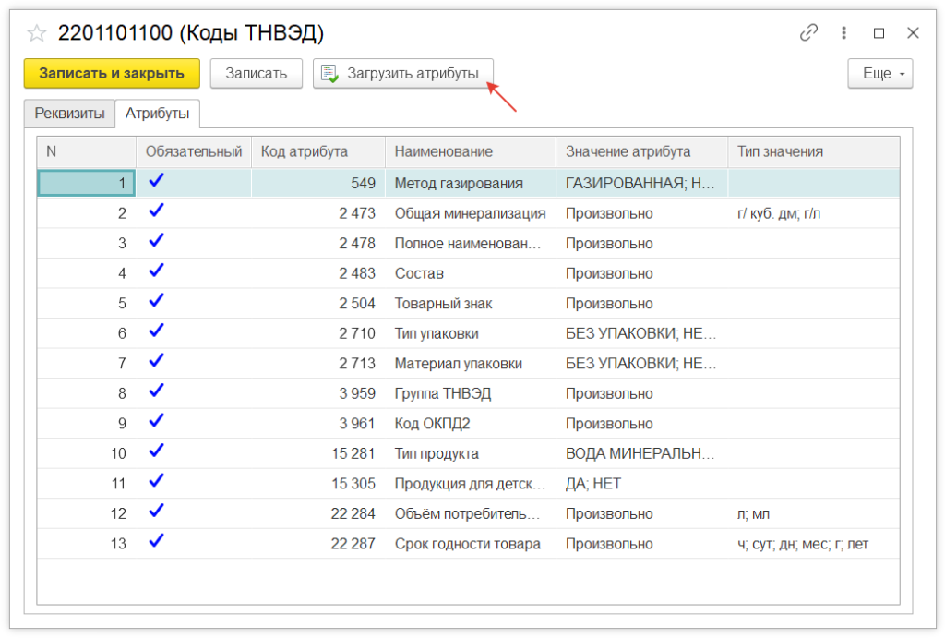Select the 'Срок годности товара' cell
This screenshot has height=638, width=945.
pyautogui.click(x=470, y=544)
